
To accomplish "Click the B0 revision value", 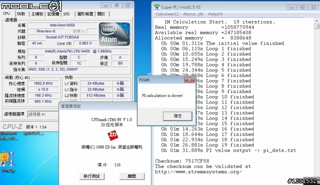I will click(120, 63).
